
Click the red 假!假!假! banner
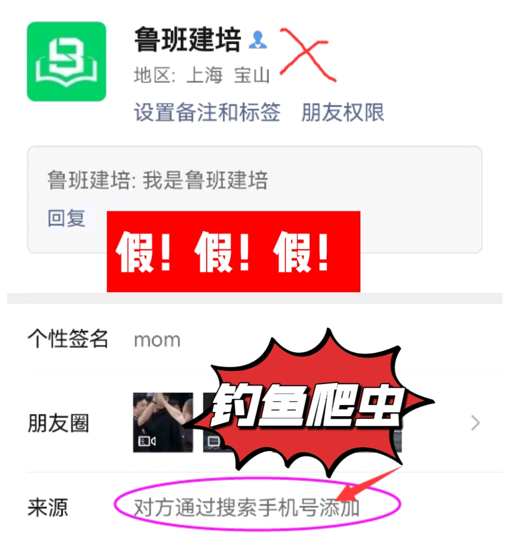233,252
